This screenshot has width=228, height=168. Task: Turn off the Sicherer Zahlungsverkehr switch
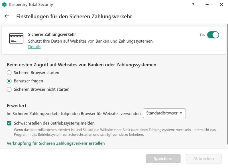pos(213,35)
